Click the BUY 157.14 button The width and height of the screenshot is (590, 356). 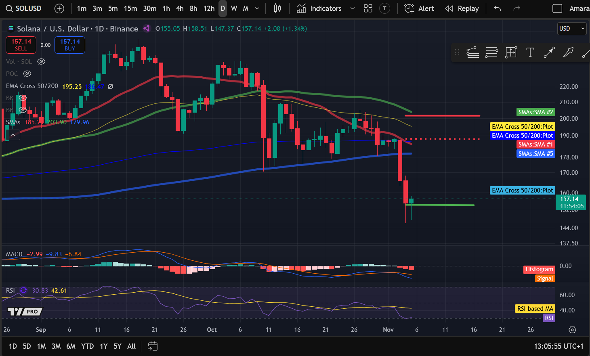click(x=69, y=45)
